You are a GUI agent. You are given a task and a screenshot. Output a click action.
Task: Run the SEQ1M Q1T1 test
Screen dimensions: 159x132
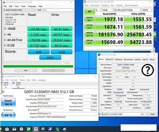(89, 27)
